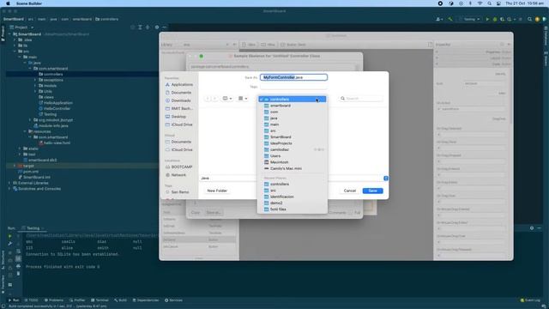Image resolution: width=549 pixels, height=309 pixels.
Task: Open the Build tool window tab
Action: (x=120, y=300)
